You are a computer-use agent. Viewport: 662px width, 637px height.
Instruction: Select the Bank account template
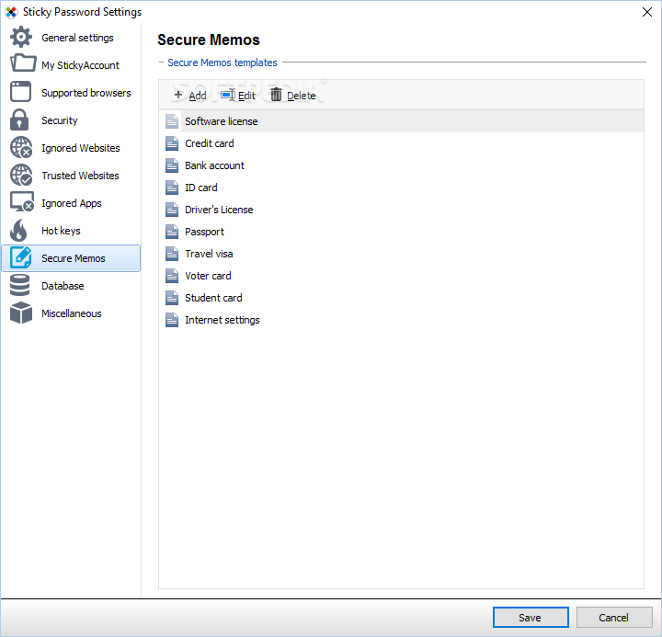[402, 165]
